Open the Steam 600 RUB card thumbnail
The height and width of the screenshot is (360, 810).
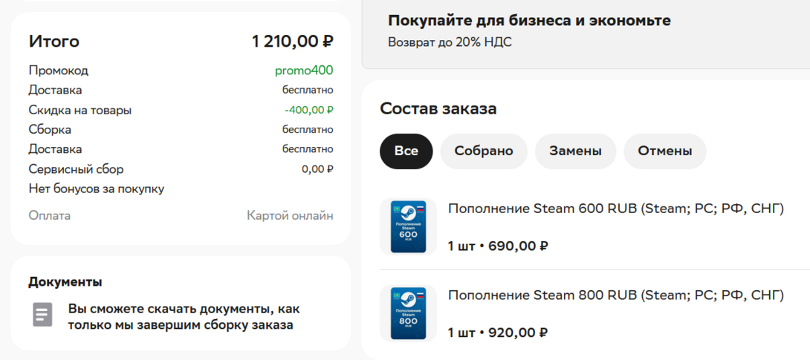tap(408, 227)
